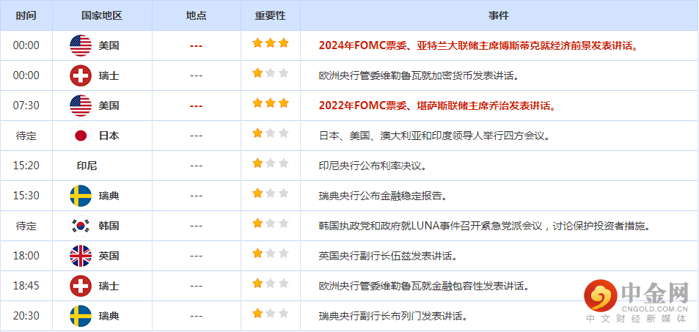Click the South Korea flag icon
Viewport: 699px width, 332px height.
(x=81, y=226)
